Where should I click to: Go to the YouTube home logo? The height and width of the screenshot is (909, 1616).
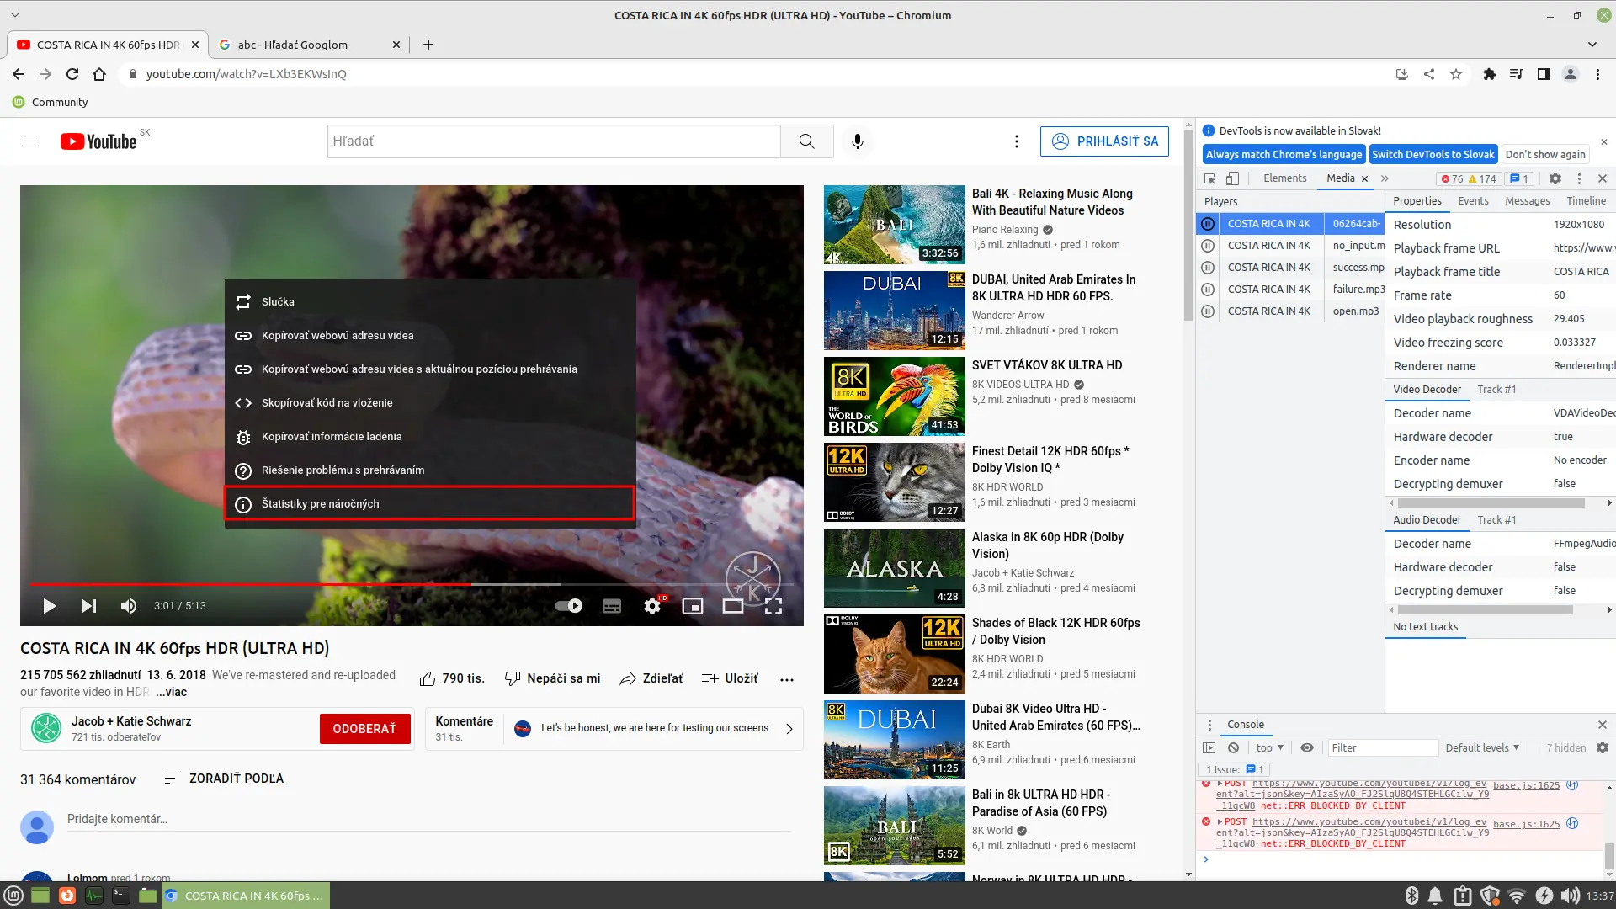click(x=98, y=141)
